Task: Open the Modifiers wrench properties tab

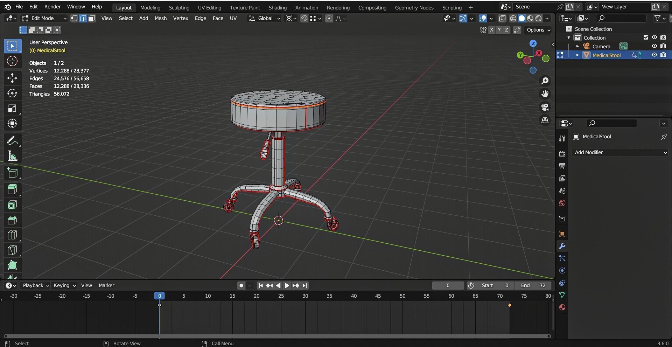Action: 562,246
